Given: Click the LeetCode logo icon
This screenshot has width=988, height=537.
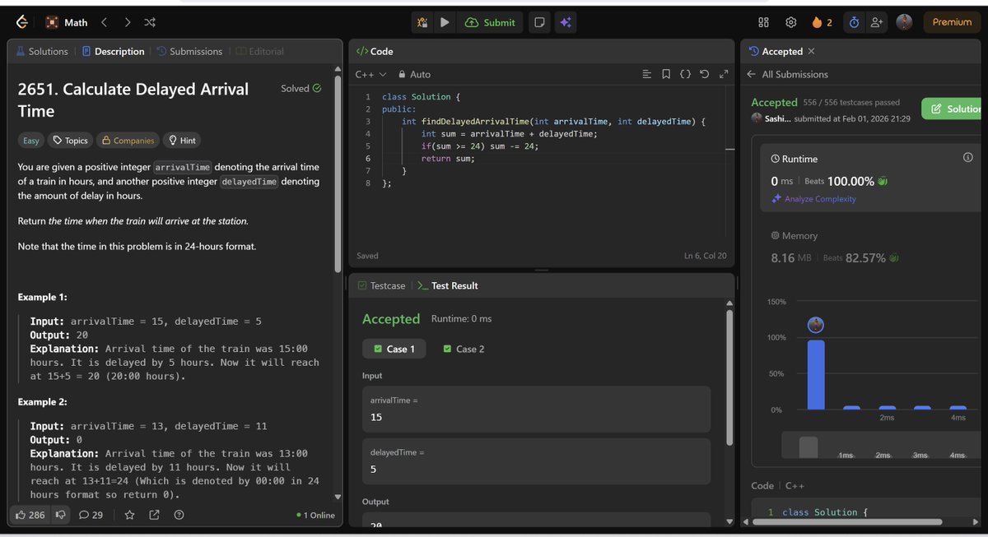Looking at the screenshot, I should click(x=22, y=22).
